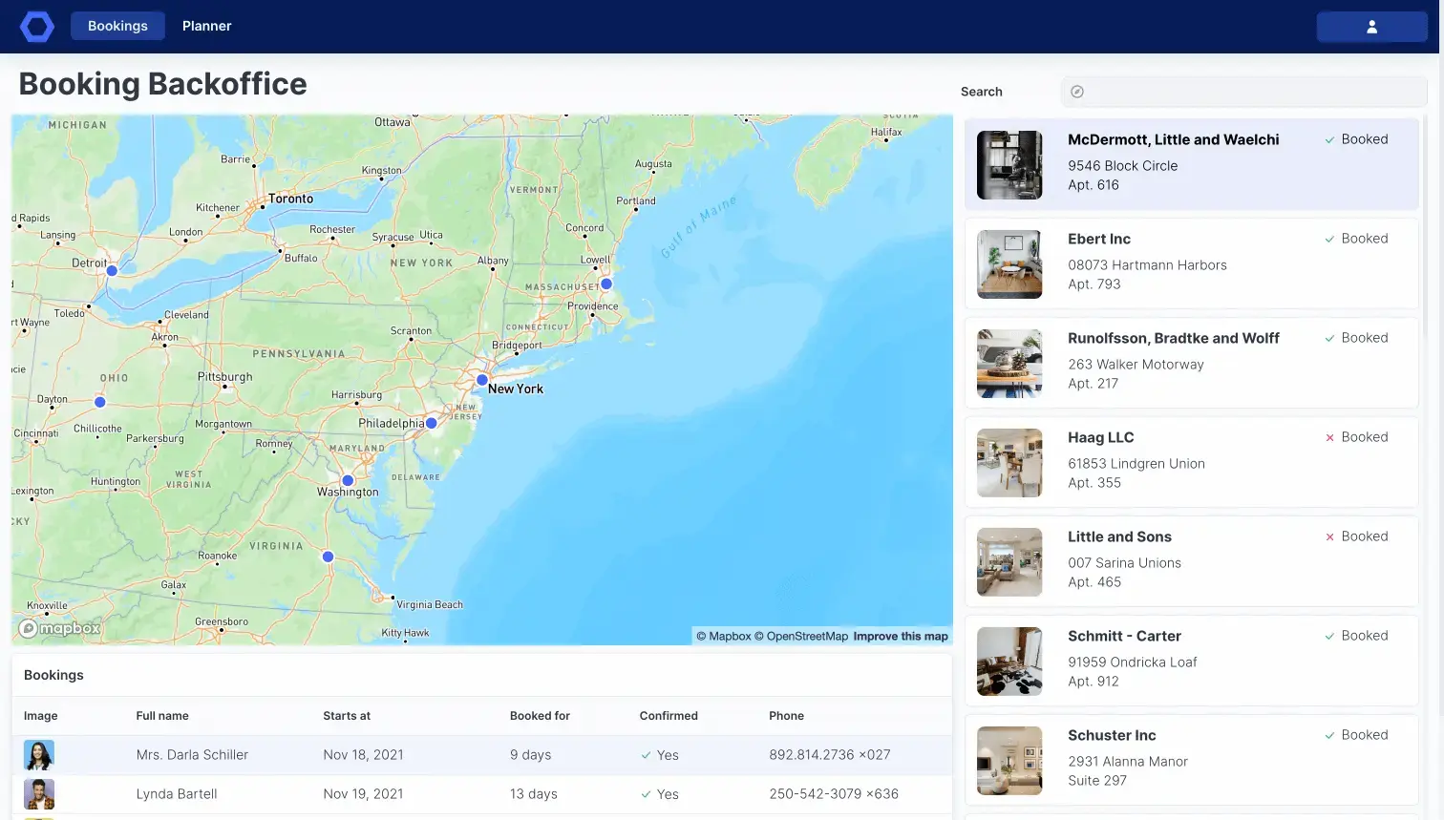This screenshot has width=1444, height=820.
Task: Click the compass icon in search box
Action: point(1077,92)
